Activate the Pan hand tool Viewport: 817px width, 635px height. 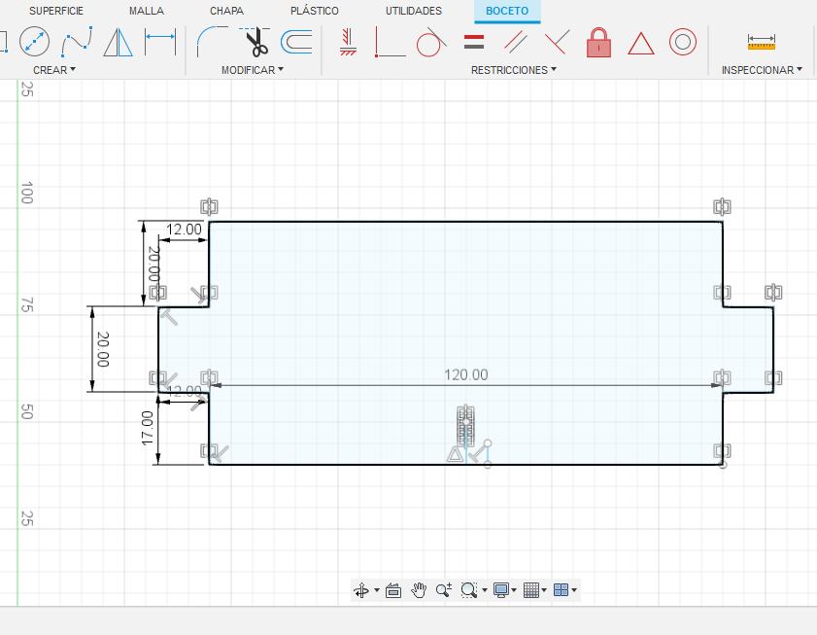pos(419,590)
